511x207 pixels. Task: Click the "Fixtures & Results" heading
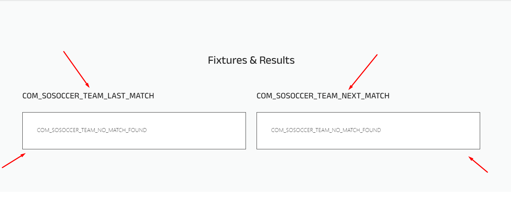[x=251, y=60]
